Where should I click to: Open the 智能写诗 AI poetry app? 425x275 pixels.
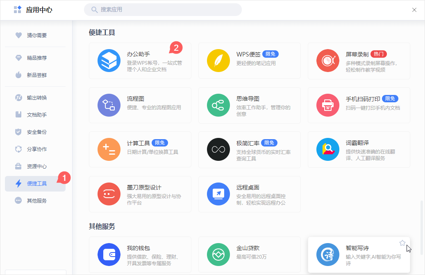pyautogui.click(x=327, y=255)
